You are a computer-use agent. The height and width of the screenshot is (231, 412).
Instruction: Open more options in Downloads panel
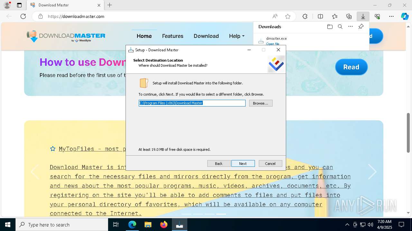[351, 27]
